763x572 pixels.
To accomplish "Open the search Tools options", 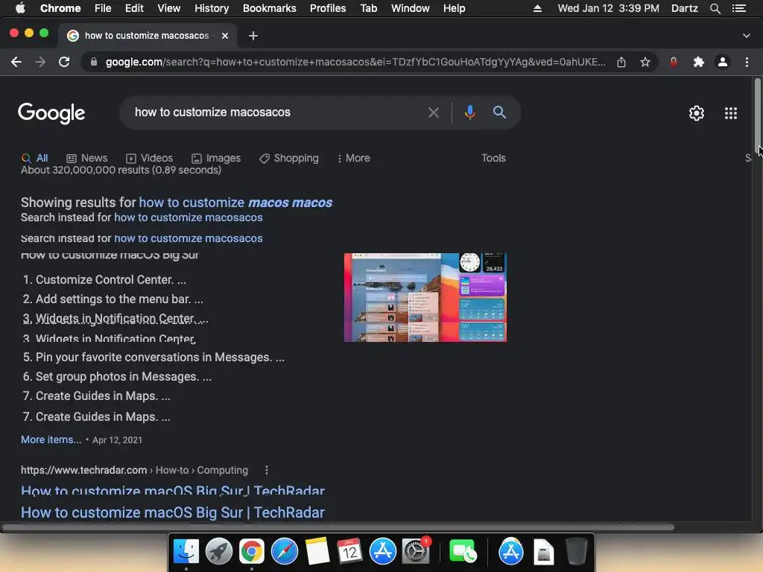I will click(493, 158).
